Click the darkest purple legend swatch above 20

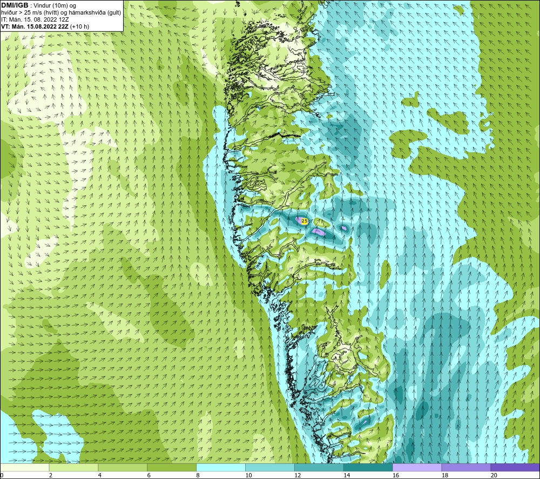pos(515,468)
